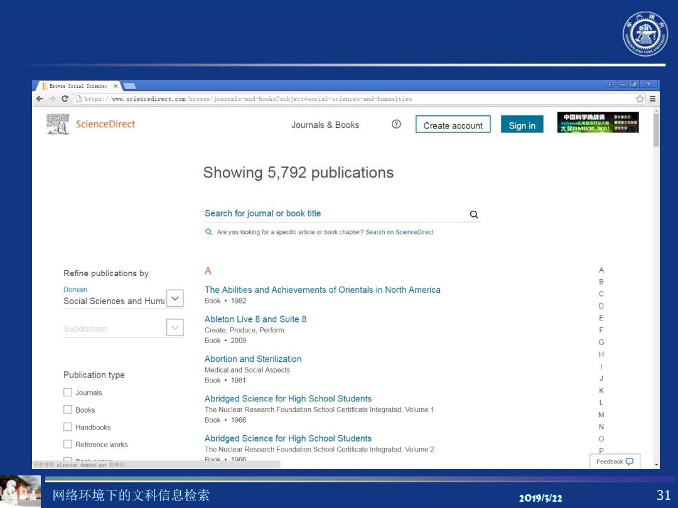Click the browser back arrow
This screenshot has width=678, height=508.
(x=40, y=99)
